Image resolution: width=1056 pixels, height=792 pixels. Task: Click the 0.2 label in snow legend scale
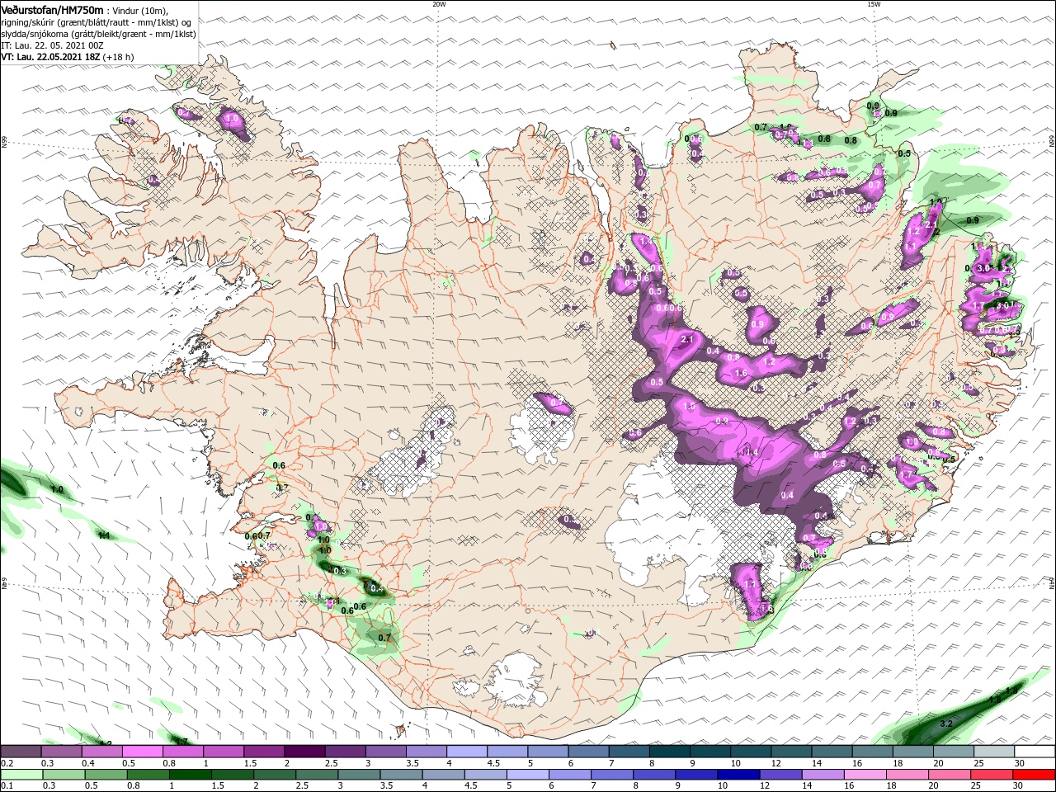6,763
